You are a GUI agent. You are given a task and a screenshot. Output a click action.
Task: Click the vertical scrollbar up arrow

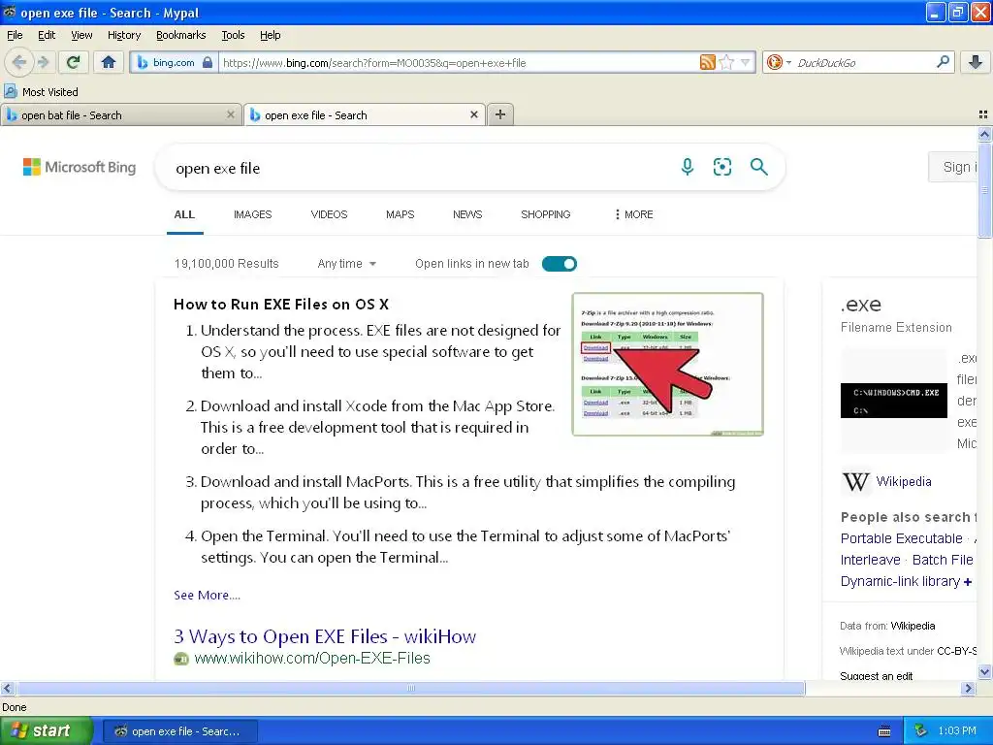(x=984, y=134)
